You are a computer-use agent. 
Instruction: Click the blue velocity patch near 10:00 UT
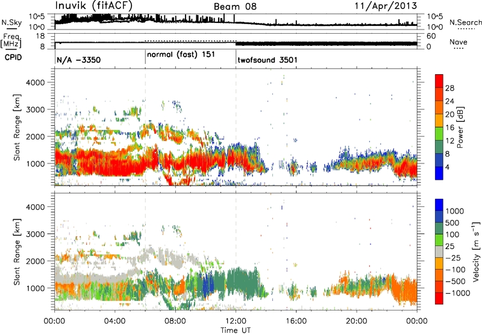pos(207,285)
